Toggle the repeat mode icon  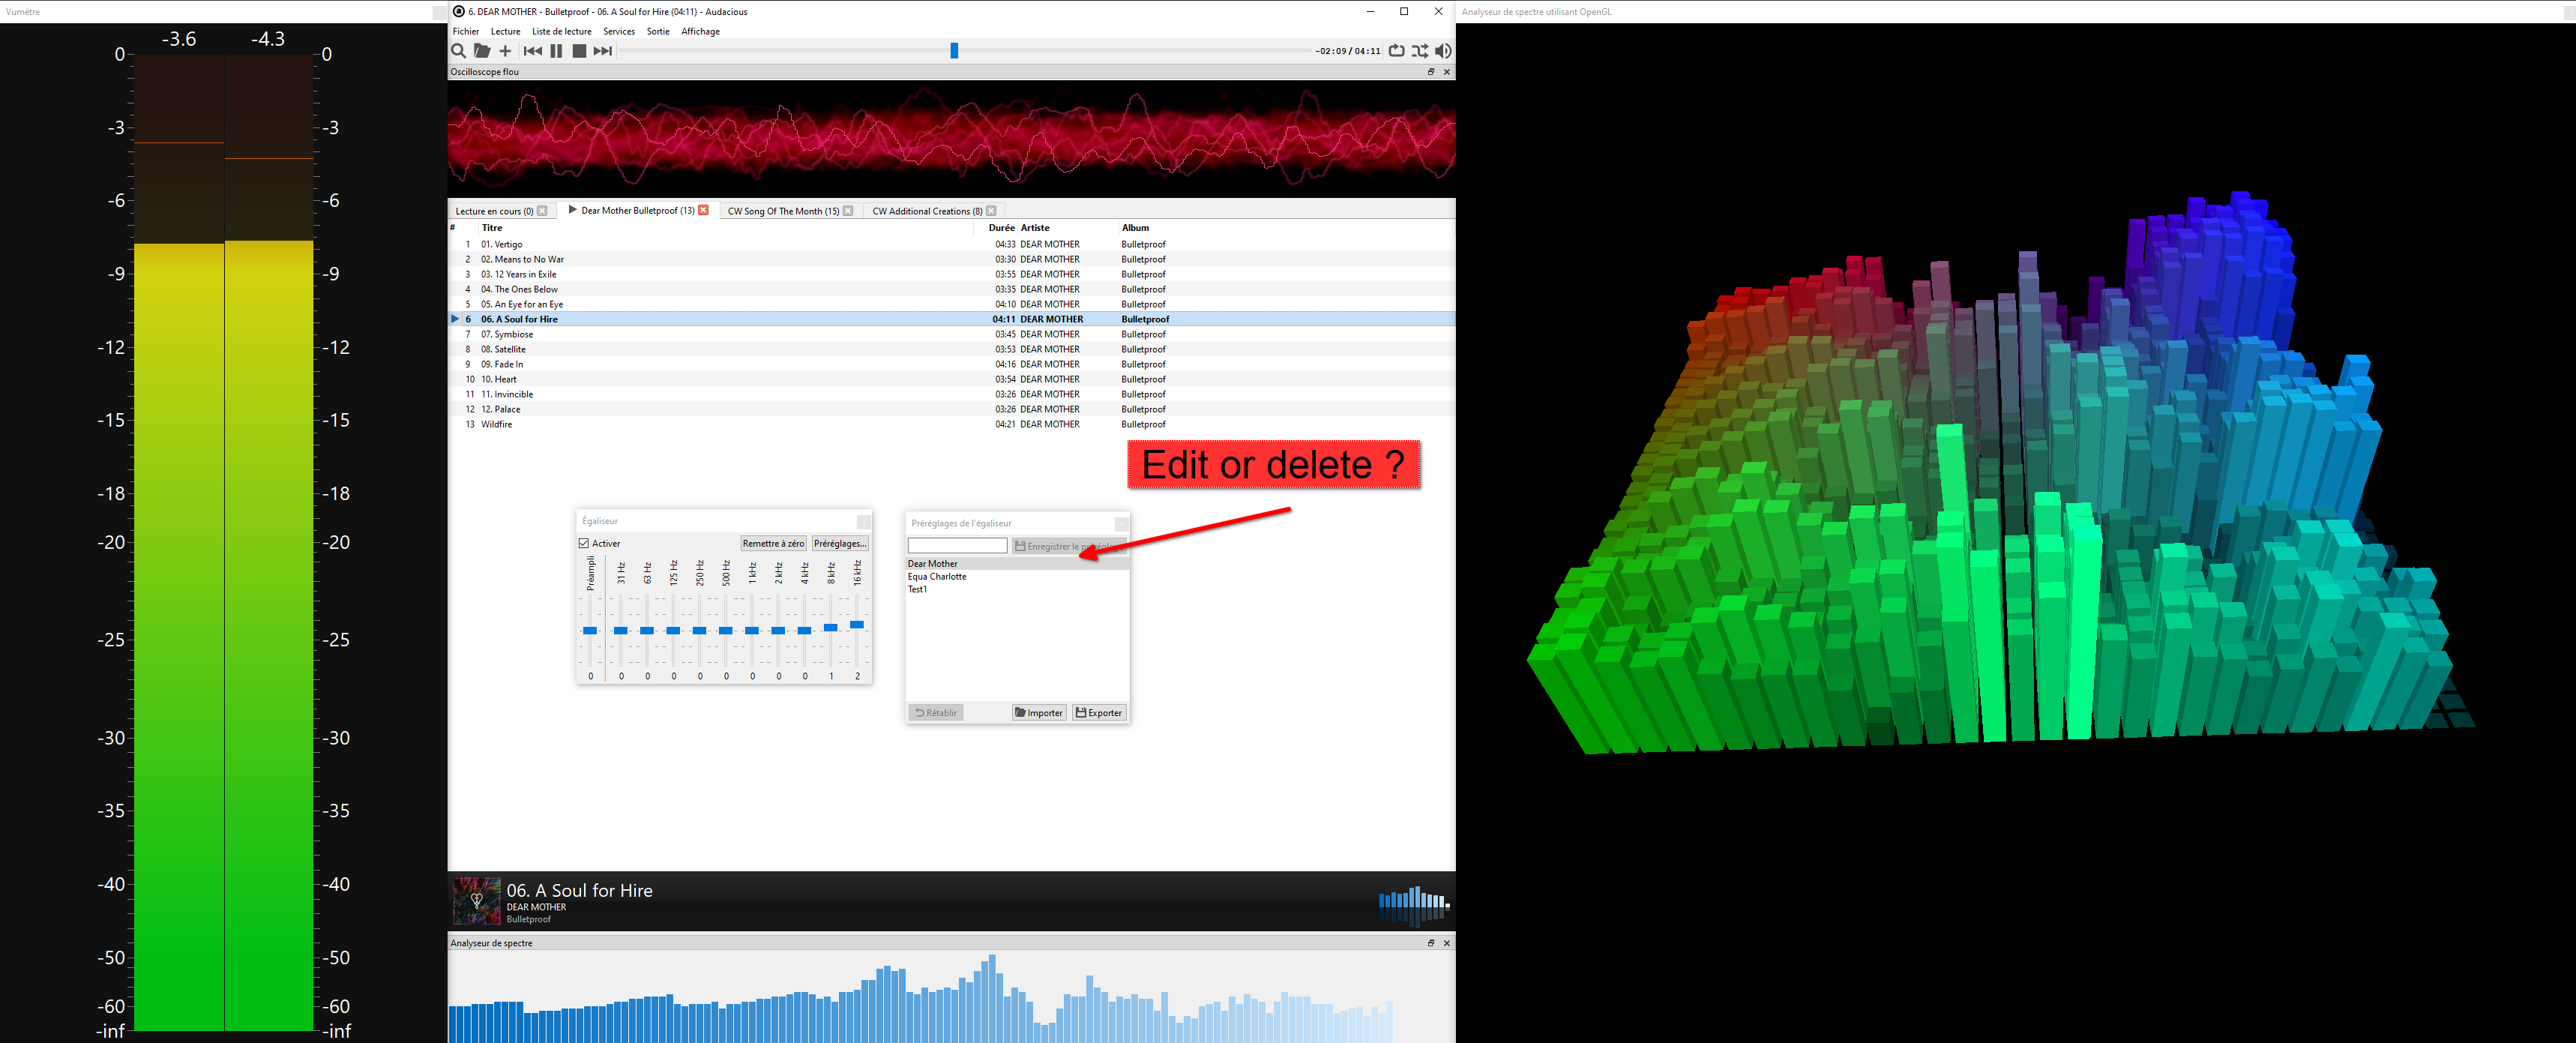(x=1396, y=51)
